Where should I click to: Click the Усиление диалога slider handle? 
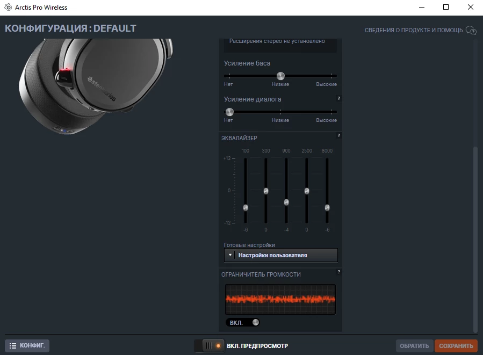point(229,112)
